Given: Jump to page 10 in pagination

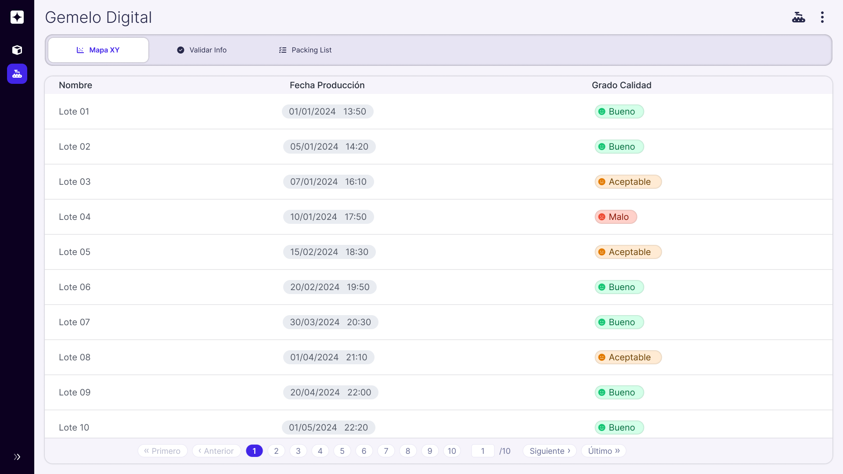Looking at the screenshot, I should point(452,451).
